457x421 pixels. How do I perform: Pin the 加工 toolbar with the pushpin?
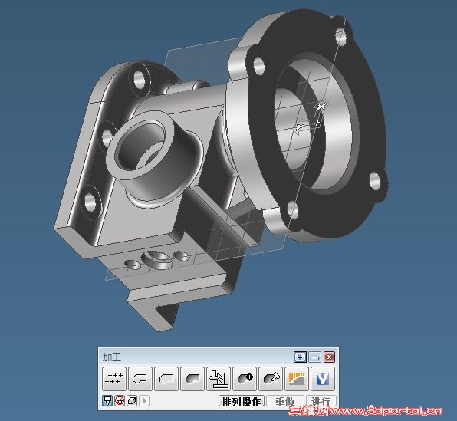pos(300,357)
